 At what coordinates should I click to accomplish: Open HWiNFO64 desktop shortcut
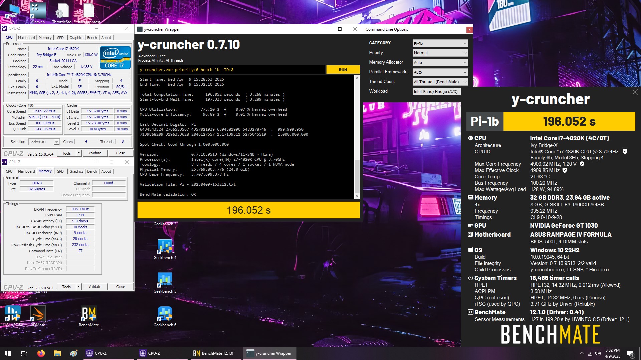click(13, 317)
